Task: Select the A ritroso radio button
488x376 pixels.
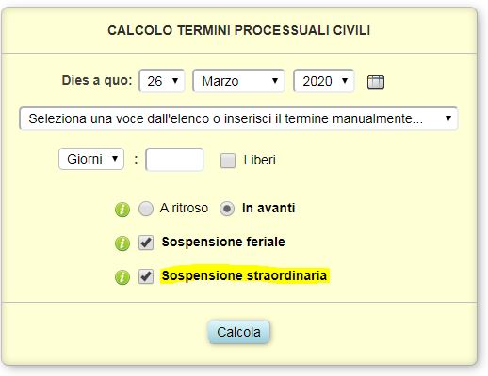Action: tap(146, 209)
